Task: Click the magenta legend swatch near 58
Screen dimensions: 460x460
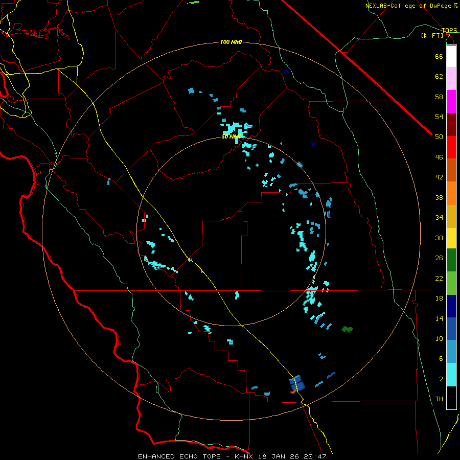Action: tap(451, 102)
